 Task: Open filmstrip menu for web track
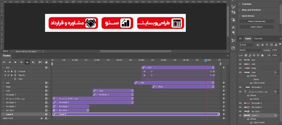pyautogui.click(x=47, y=83)
